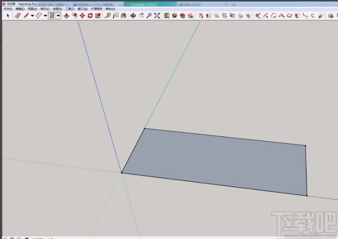The width and height of the screenshot is (338, 239).
Task: Click the red and yellow box icon
Action: 182,15
